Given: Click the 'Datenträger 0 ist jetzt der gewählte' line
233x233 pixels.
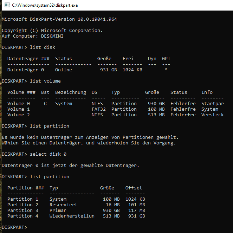Looking at the screenshot, I should point(70,166).
